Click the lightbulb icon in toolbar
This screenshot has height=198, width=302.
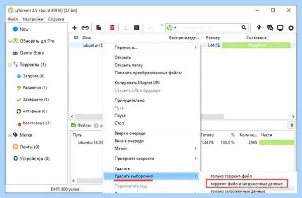pos(259,28)
